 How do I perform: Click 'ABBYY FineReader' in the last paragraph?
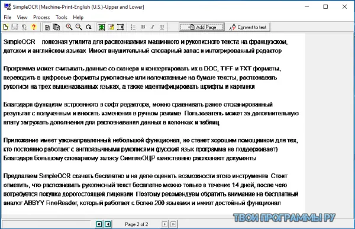click(x=50, y=203)
